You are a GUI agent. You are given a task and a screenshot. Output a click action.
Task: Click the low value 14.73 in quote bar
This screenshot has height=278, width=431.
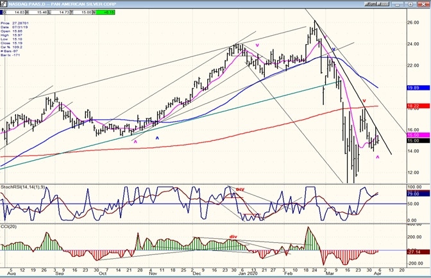coord(59,12)
